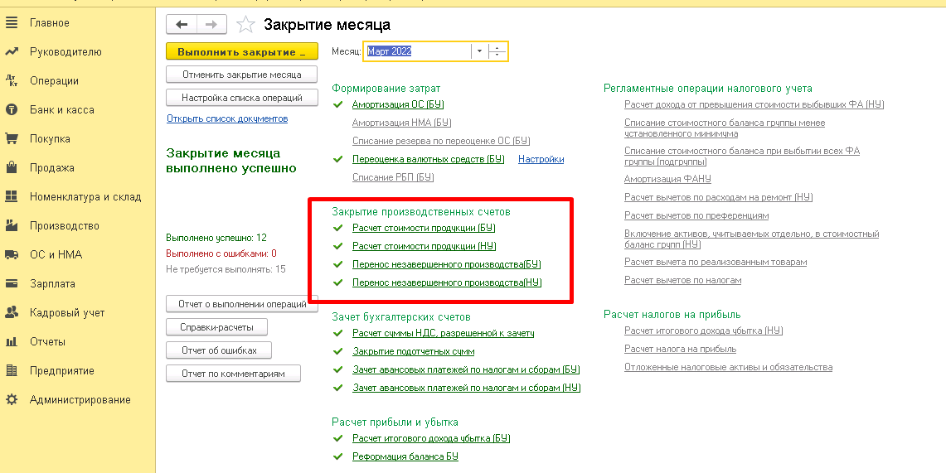Click the back navigation arrow icon

pyautogui.click(x=182, y=25)
